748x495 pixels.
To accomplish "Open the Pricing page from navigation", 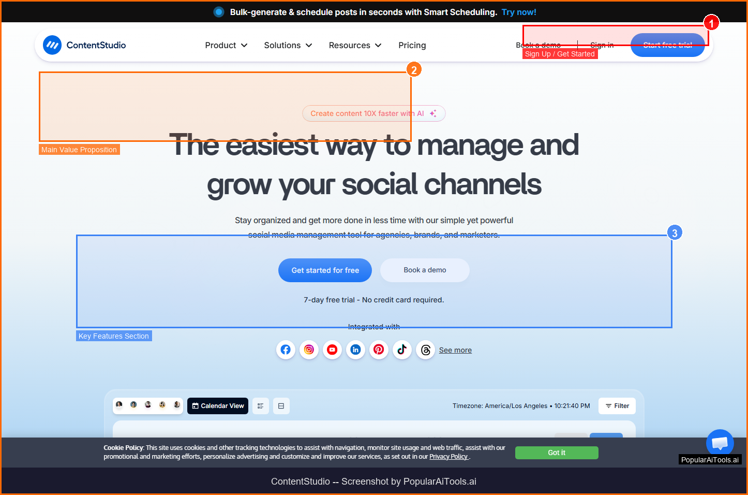I will 412,46.
